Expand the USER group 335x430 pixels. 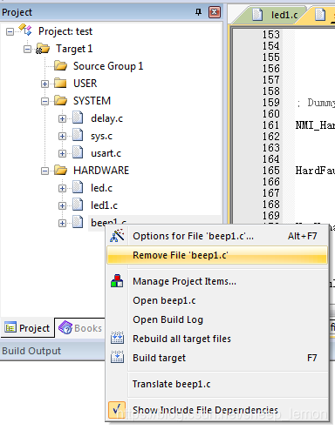(x=44, y=84)
